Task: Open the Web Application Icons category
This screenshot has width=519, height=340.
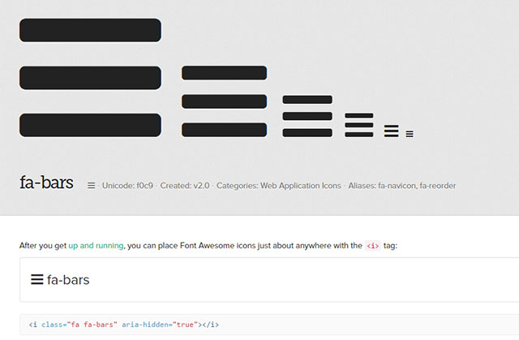Action: pos(301,186)
